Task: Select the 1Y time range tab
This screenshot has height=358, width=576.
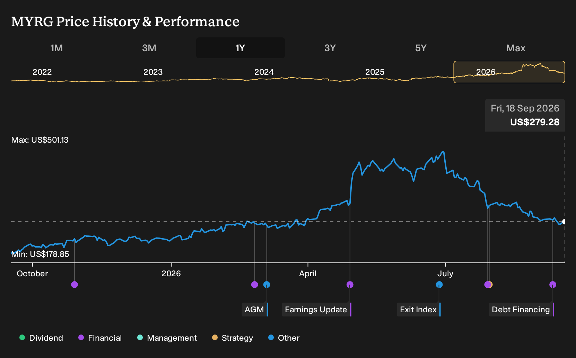Action: [x=240, y=48]
